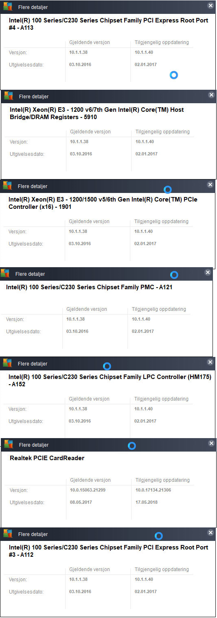Click AVG logo above Root Port #4 - A113
Screen dimensions: 217x618
(7, 7)
